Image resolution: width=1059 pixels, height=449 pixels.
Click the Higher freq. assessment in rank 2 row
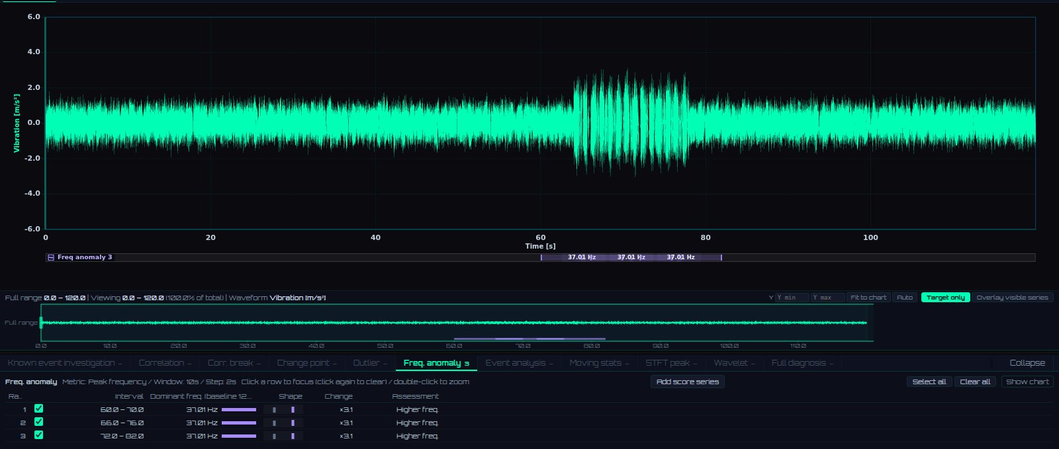click(417, 423)
